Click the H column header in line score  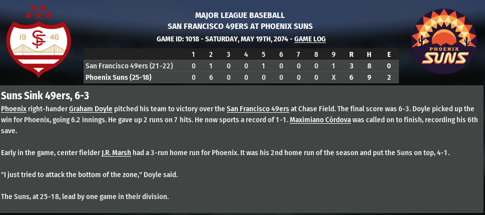pos(368,54)
